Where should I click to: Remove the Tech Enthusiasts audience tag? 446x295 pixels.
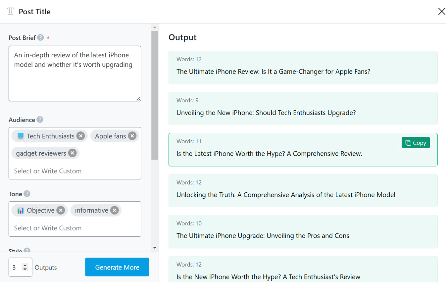[81, 136]
